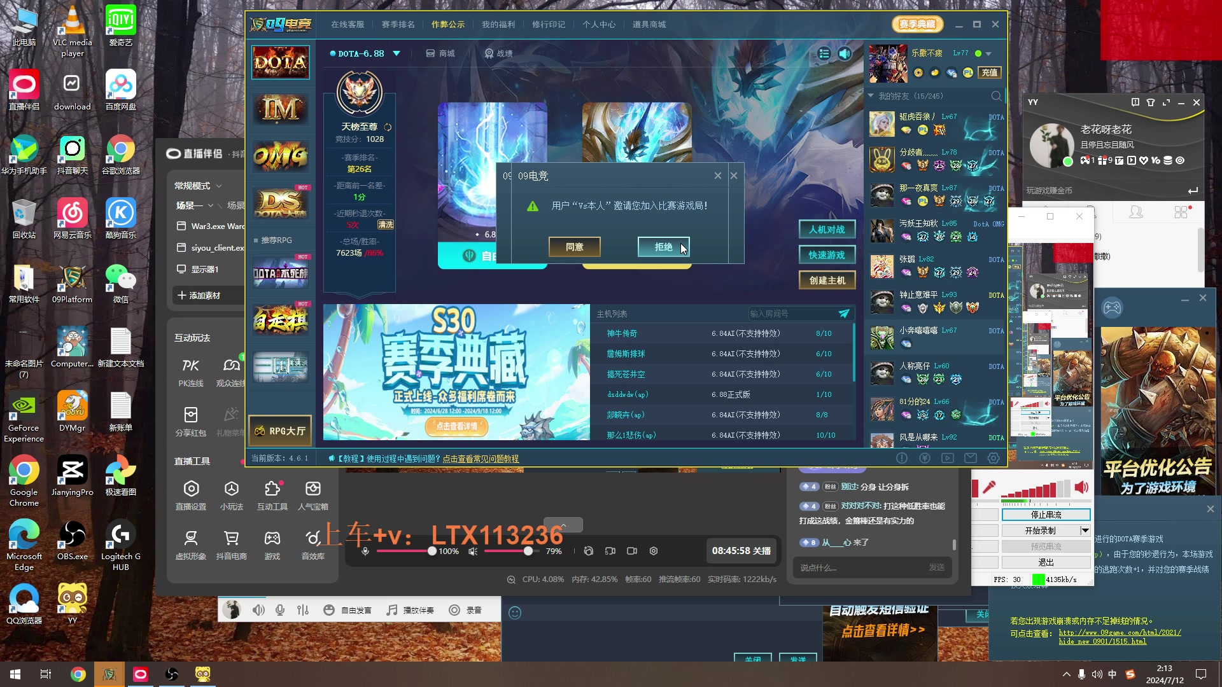The width and height of the screenshot is (1222, 687).
Task: Toggle the red speaker in the streaming plugin
Action: (1081, 488)
